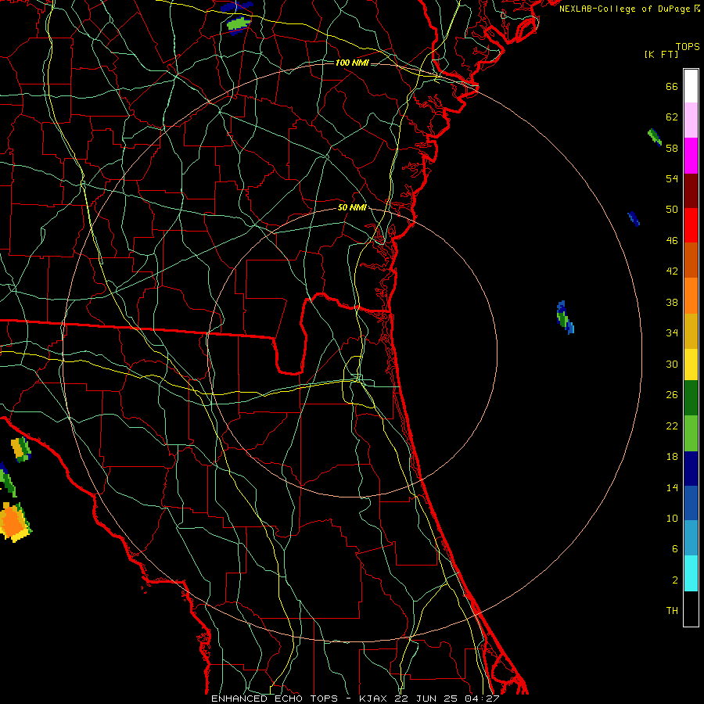The width and height of the screenshot is (704, 704).
Task: Select the bright red legend swatch
Action: (x=691, y=225)
